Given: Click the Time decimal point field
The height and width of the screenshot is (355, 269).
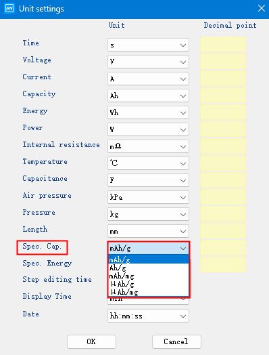Looking at the screenshot, I should pyautogui.click(x=223, y=45).
